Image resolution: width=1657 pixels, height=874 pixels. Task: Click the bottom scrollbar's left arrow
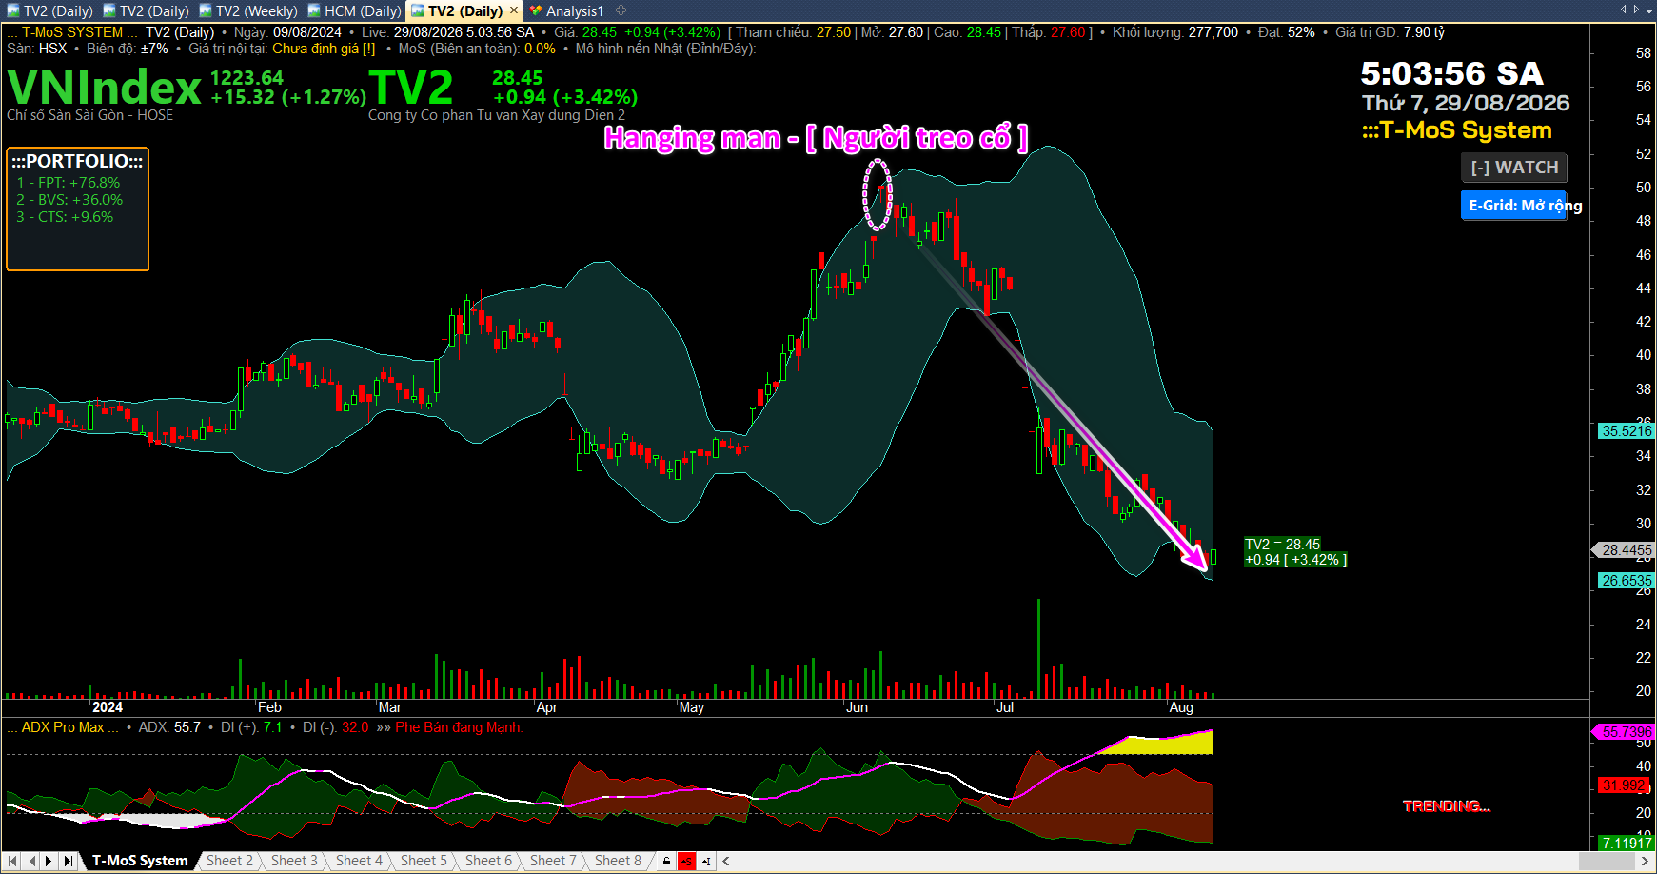pos(725,862)
